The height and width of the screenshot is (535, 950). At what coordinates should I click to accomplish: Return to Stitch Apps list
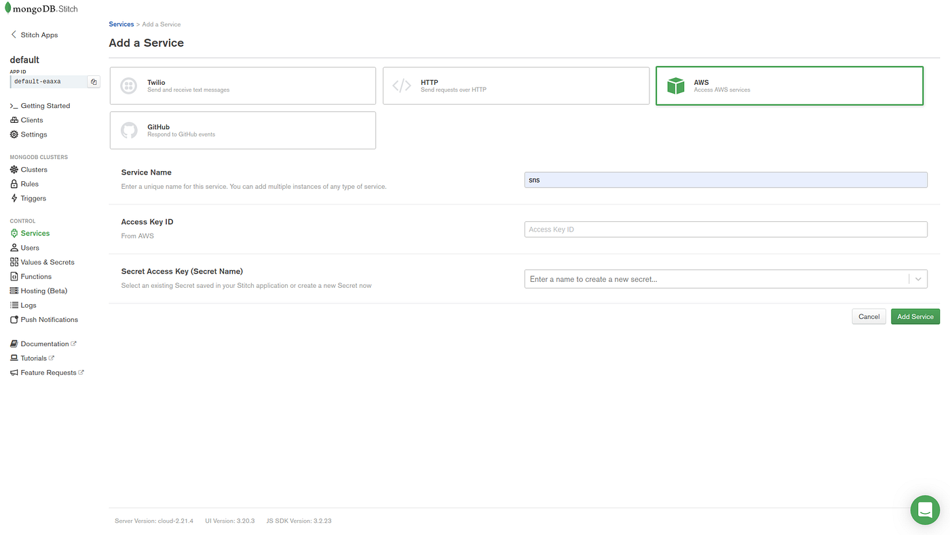click(x=39, y=34)
